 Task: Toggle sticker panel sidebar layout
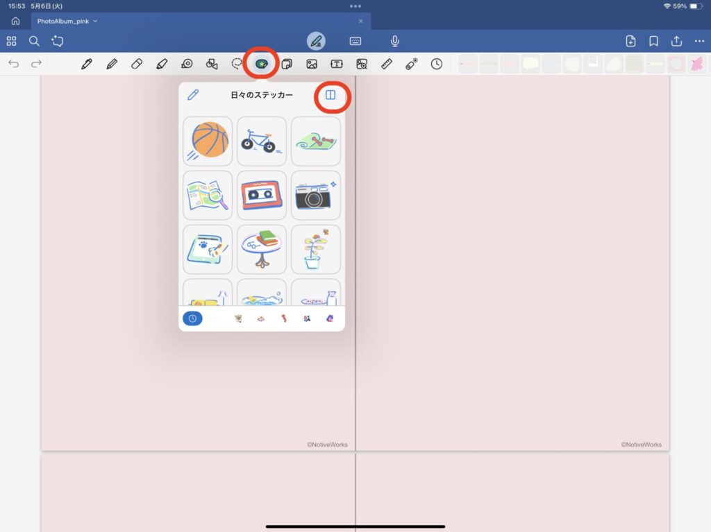click(x=331, y=95)
